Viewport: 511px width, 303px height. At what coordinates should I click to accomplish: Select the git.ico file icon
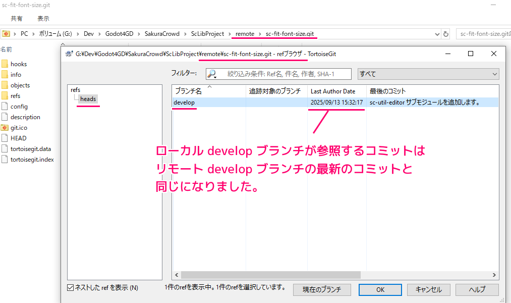[x=5, y=128]
